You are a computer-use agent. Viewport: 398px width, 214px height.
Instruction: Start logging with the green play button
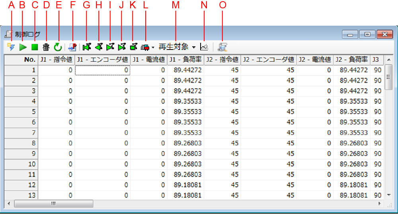(x=23, y=47)
